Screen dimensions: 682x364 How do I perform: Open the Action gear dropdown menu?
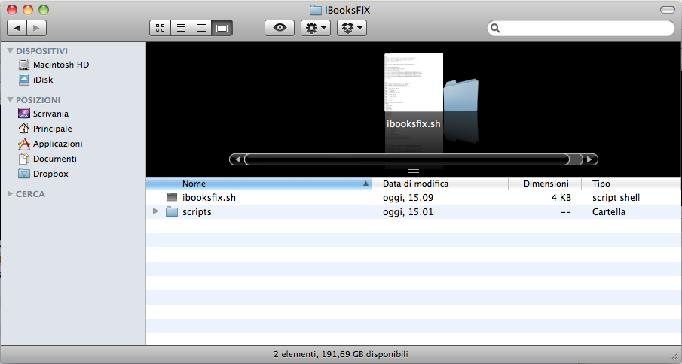pyautogui.click(x=315, y=28)
